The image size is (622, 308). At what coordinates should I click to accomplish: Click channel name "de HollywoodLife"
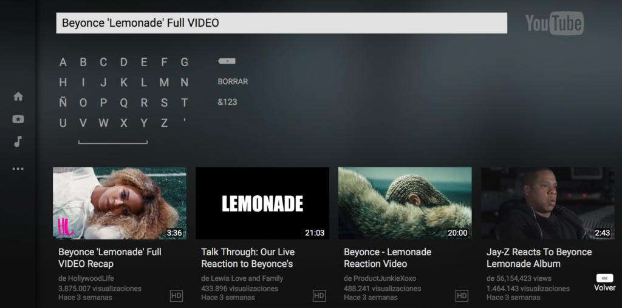(x=86, y=278)
